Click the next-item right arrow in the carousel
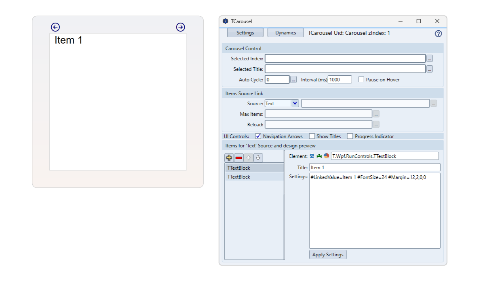The height and width of the screenshot is (281, 479). point(181,27)
